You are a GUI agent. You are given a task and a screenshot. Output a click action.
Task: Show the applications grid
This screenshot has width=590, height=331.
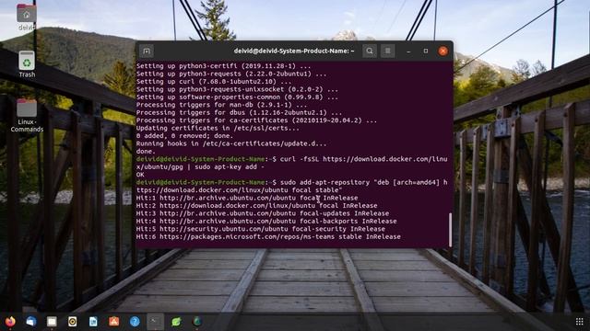pyautogui.click(x=580, y=321)
